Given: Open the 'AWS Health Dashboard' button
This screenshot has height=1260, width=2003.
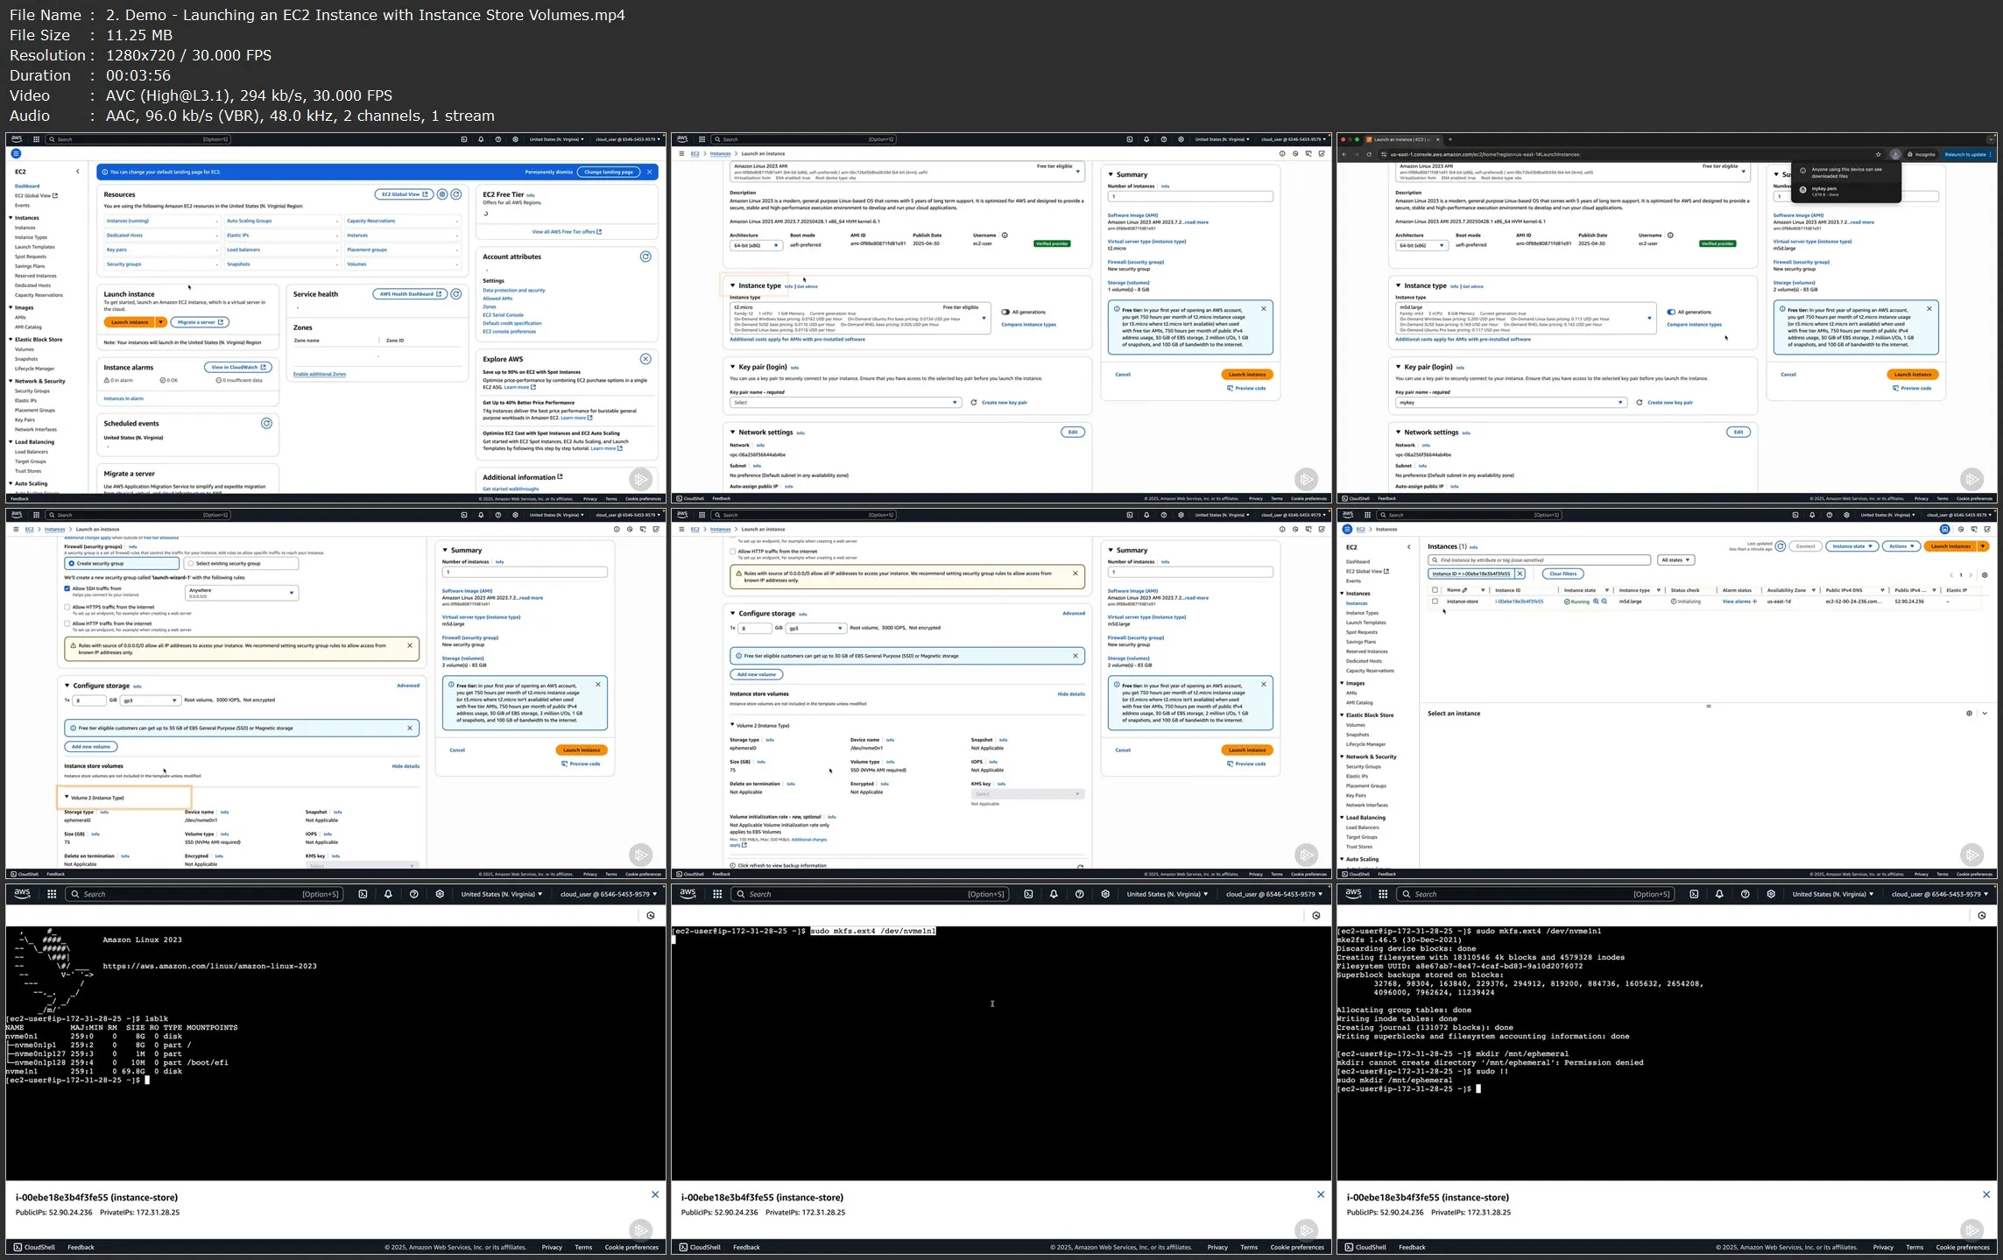Looking at the screenshot, I should click(x=410, y=294).
